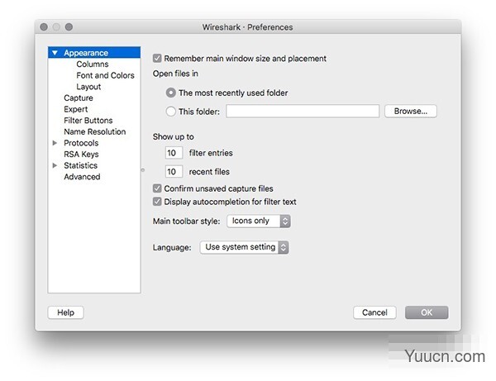Click the This folder path field
This screenshot has width=496, height=381.
coord(303,112)
